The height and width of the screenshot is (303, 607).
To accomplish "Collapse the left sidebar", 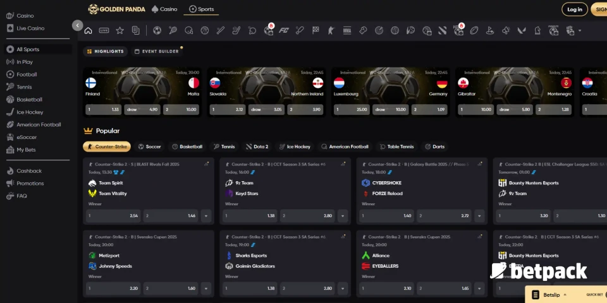I will click(77, 25).
